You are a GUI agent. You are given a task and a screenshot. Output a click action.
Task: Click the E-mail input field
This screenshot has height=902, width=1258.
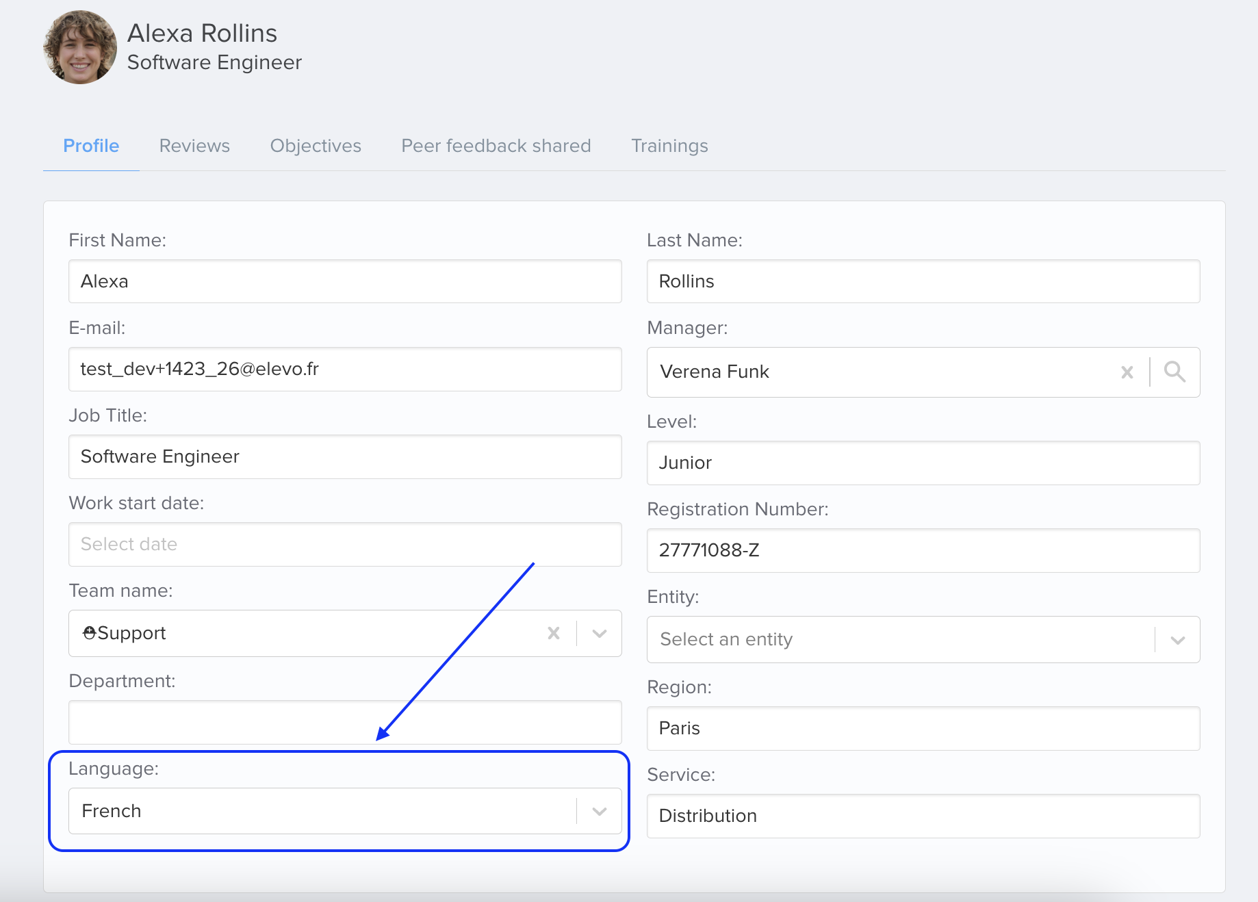tap(345, 369)
